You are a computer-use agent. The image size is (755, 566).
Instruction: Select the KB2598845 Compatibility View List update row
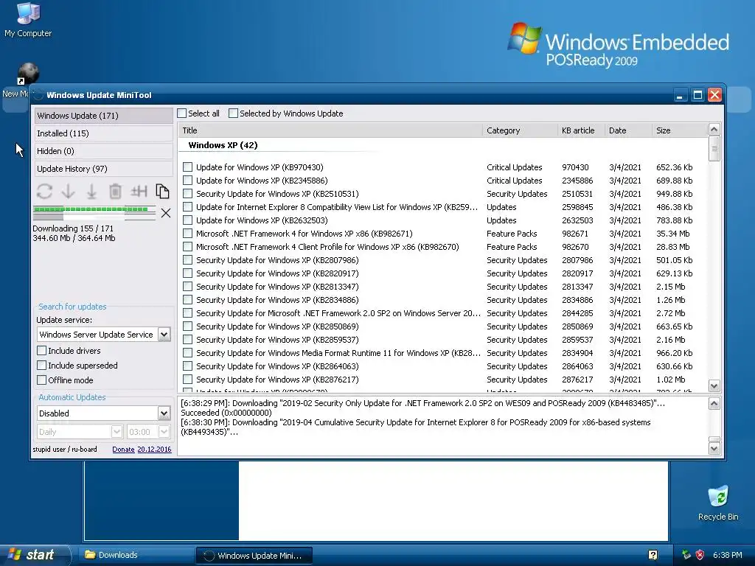point(443,207)
